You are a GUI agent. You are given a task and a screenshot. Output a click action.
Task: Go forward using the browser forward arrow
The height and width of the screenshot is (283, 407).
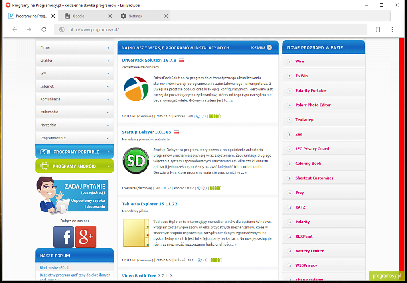pos(29,29)
